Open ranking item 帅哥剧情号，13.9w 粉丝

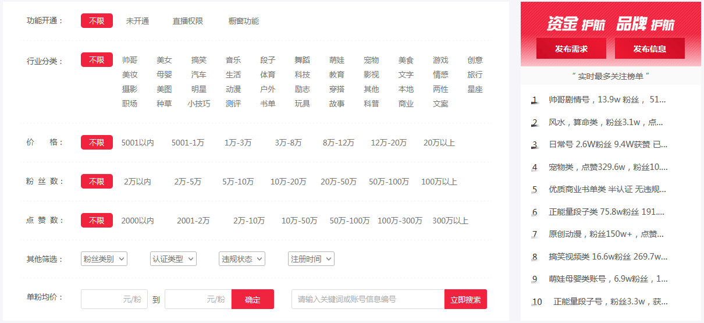tap(607, 100)
